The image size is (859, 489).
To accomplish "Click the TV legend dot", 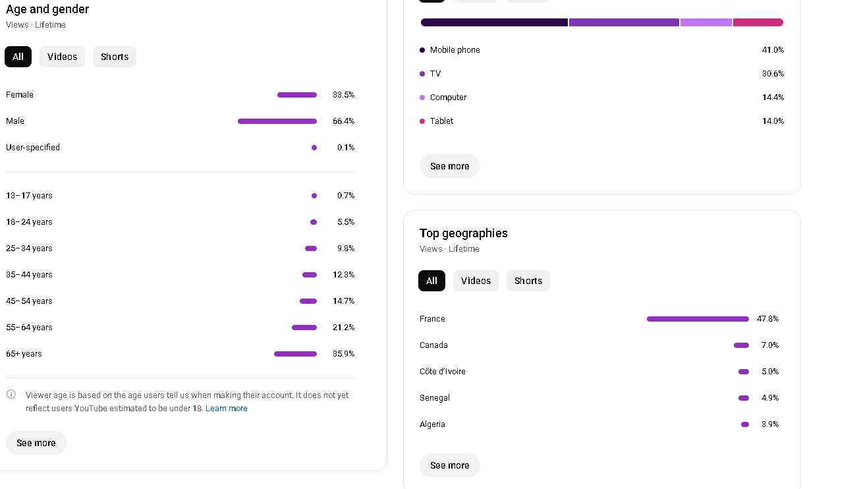I will tap(422, 74).
